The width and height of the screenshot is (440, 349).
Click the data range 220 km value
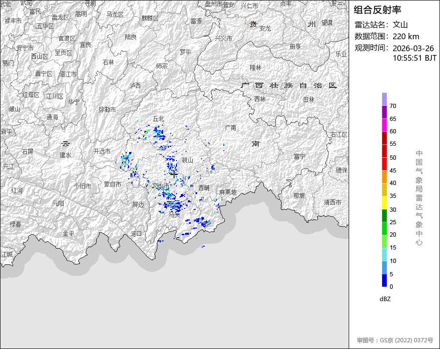pos(406,36)
